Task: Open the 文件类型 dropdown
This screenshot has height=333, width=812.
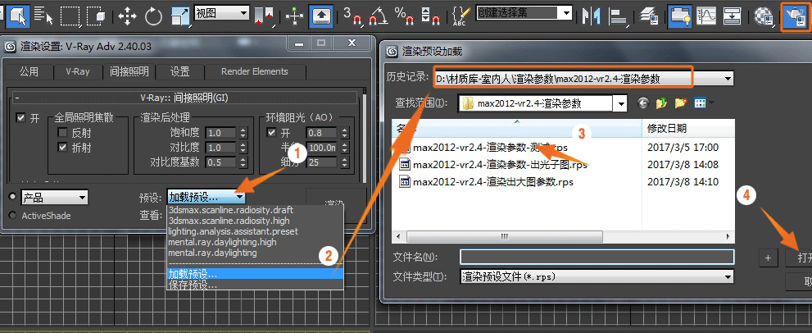Action: [597, 276]
